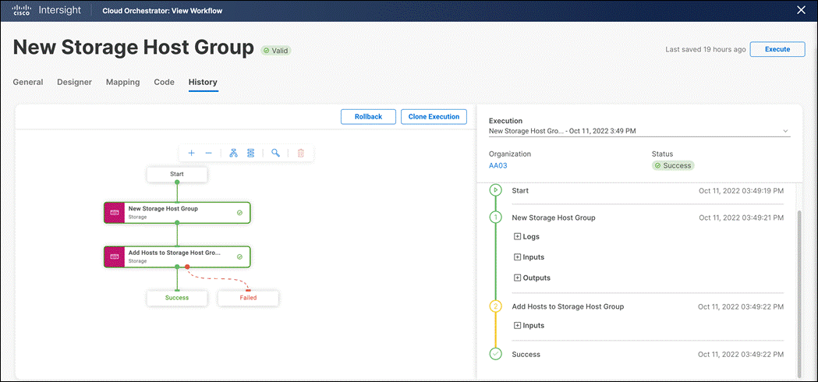
Task: Apply hierarchical auto-layout icon in canvas toolbar
Action: [x=234, y=154]
